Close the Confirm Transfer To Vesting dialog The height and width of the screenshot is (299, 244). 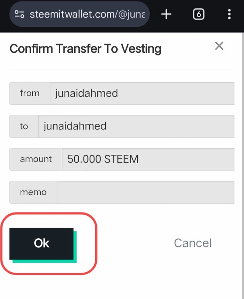point(219,46)
